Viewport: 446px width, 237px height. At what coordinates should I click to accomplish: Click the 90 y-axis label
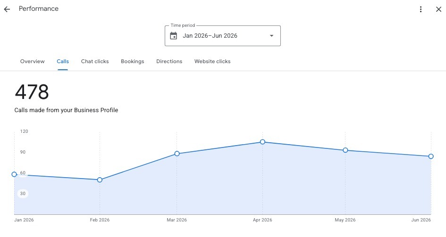(x=23, y=152)
